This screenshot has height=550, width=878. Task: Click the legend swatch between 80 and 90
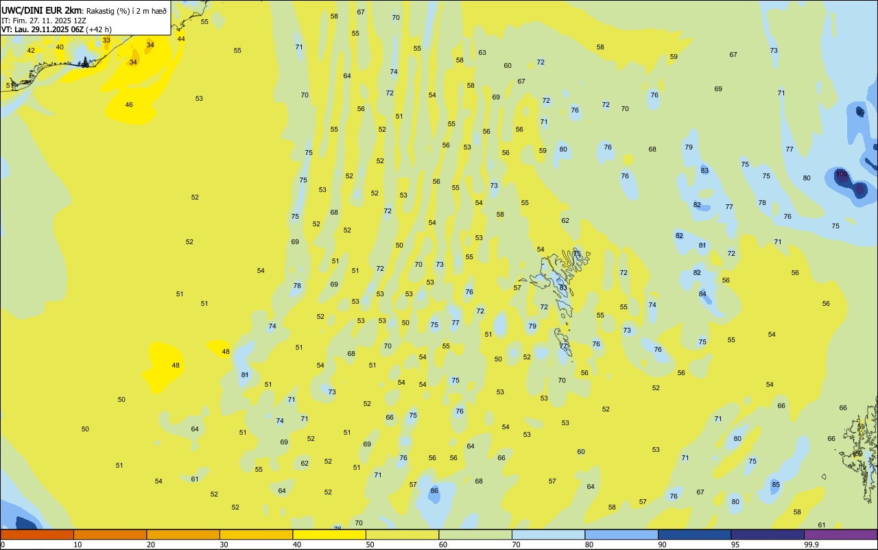tap(621, 534)
